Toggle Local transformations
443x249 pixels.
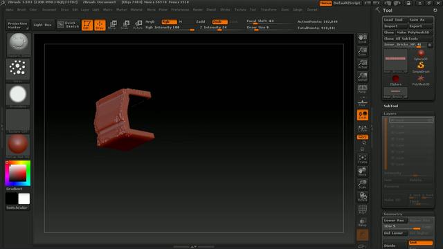(x=363, y=115)
